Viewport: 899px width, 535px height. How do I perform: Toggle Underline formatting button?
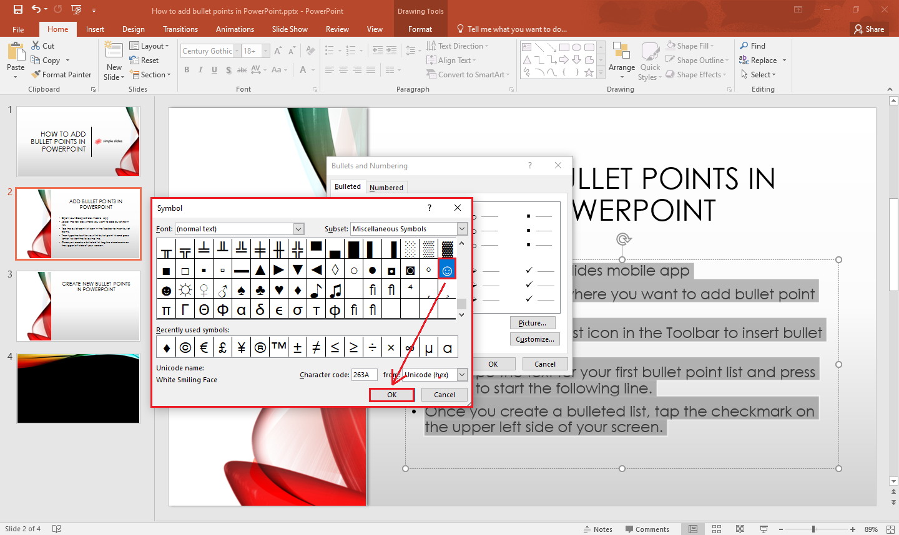[214, 70]
